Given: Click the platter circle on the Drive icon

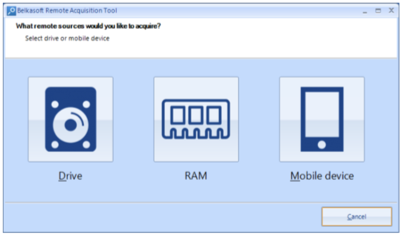Looking at the screenshot, I should [71, 125].
